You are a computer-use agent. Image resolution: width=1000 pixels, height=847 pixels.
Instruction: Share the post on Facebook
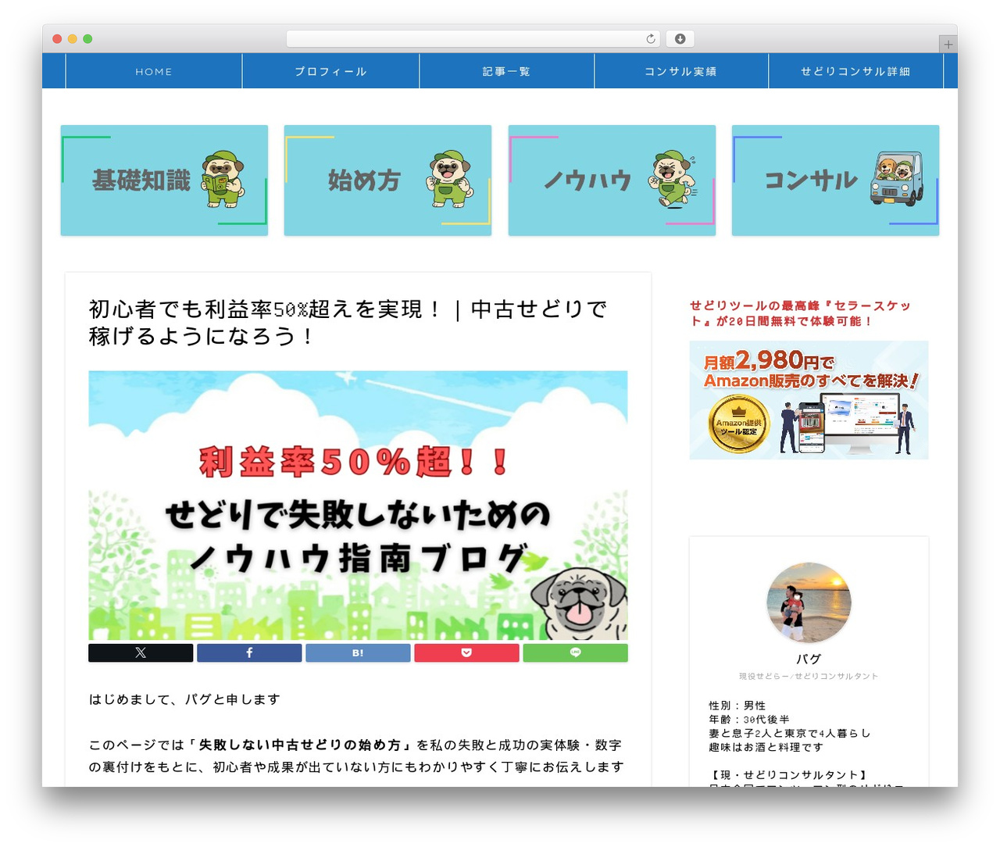click(x=249, y=652)
